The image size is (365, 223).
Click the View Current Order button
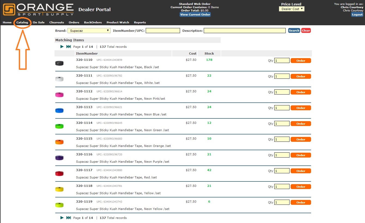point(195,15)
